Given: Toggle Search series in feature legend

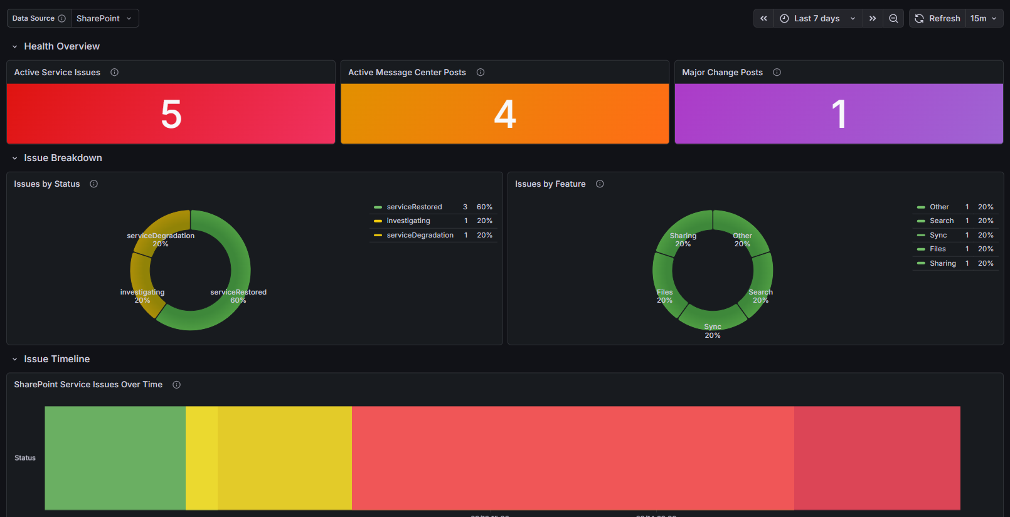Looking at the screenshot, I should coord(942,221).
